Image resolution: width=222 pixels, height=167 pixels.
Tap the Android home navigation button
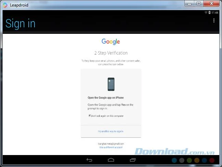pos(111,160)
